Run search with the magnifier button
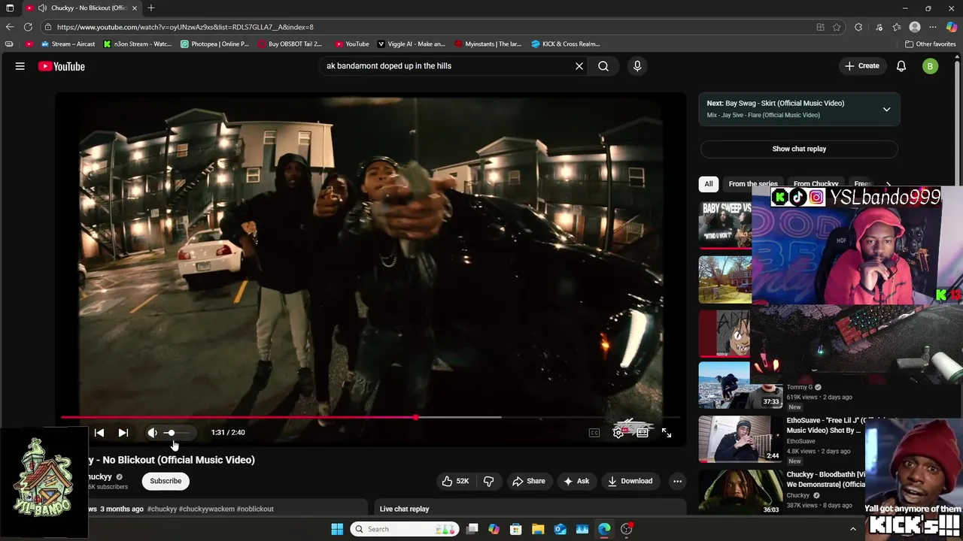Viewport: 963px width, 541px height. pyautogui.click(x=603, y=66)
